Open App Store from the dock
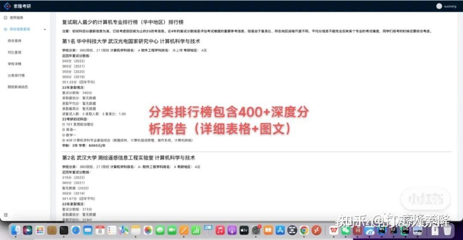The width and height of the screenshot is (463, 240). (x=280, y=230)
